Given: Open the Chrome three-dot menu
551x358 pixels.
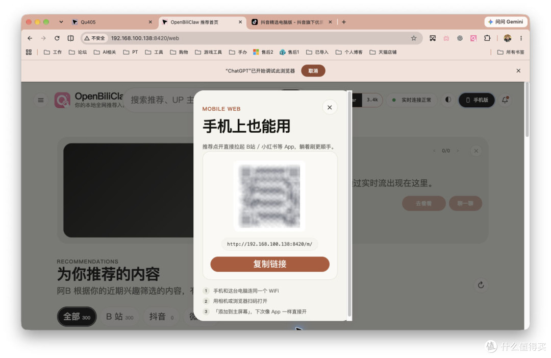Looking at the screenshot, I should pos(521,38).
